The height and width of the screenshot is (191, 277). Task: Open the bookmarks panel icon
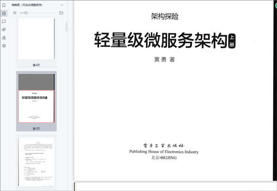[4, 5]
